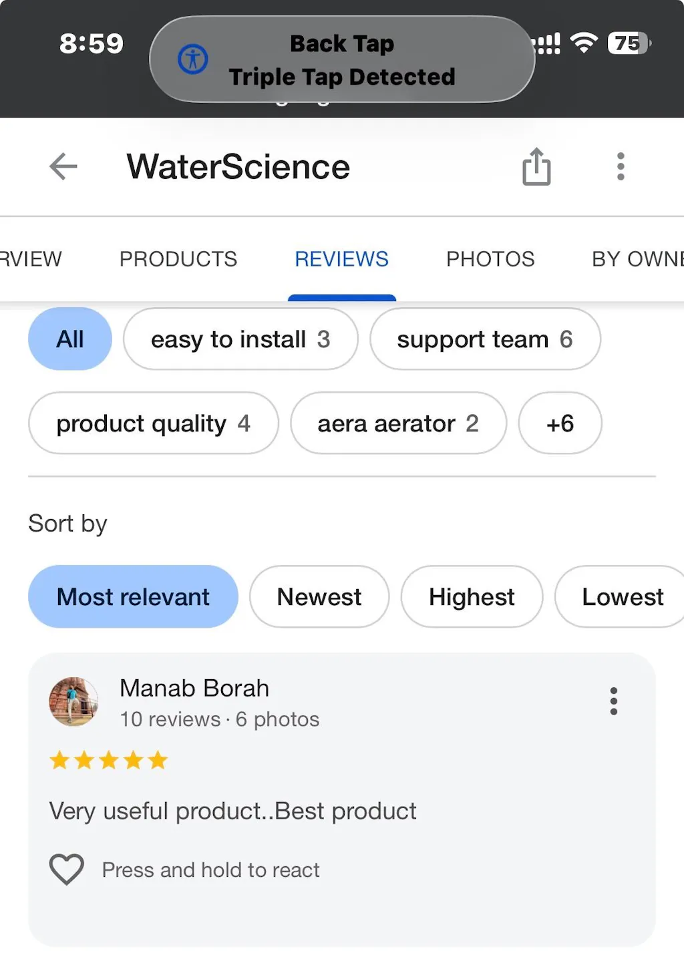Image resolution: width=684 pixels, height=963 pixels.
Task: Tap the back arrow icon
Action: 63,166
